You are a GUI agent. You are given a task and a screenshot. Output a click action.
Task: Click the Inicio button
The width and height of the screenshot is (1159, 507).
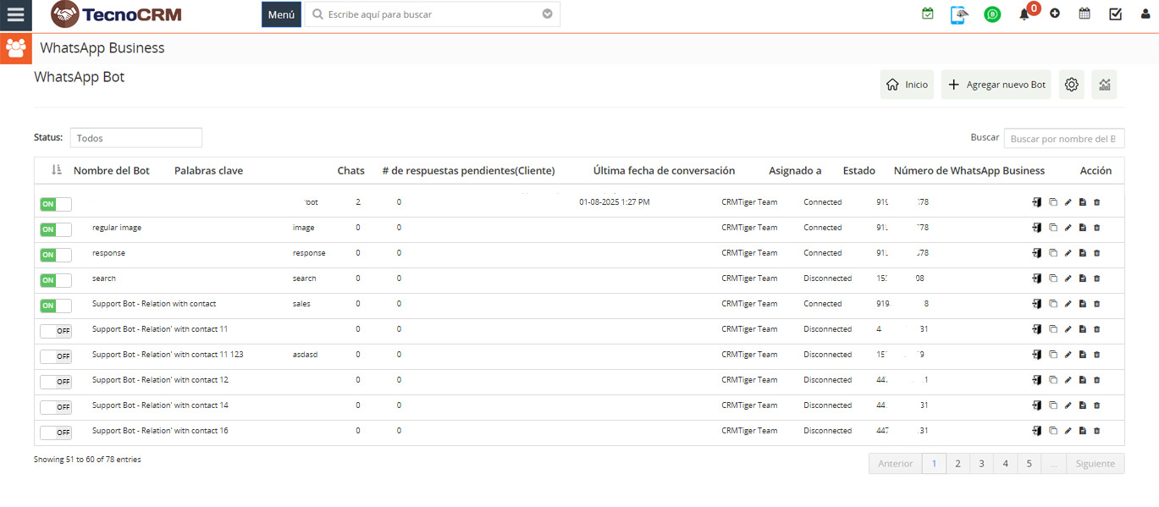click(x=907, y=85)
